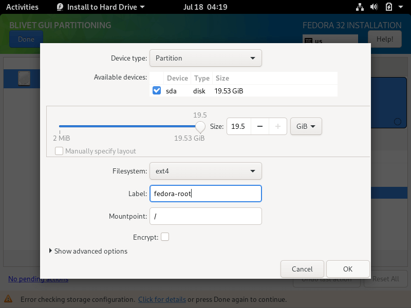The image size is (411, 308).
Task: Click the minus button to decrease size
Action: 260,126
